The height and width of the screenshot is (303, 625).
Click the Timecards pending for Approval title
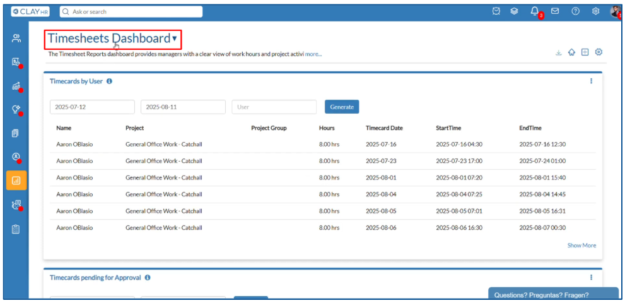click(95, 278)
